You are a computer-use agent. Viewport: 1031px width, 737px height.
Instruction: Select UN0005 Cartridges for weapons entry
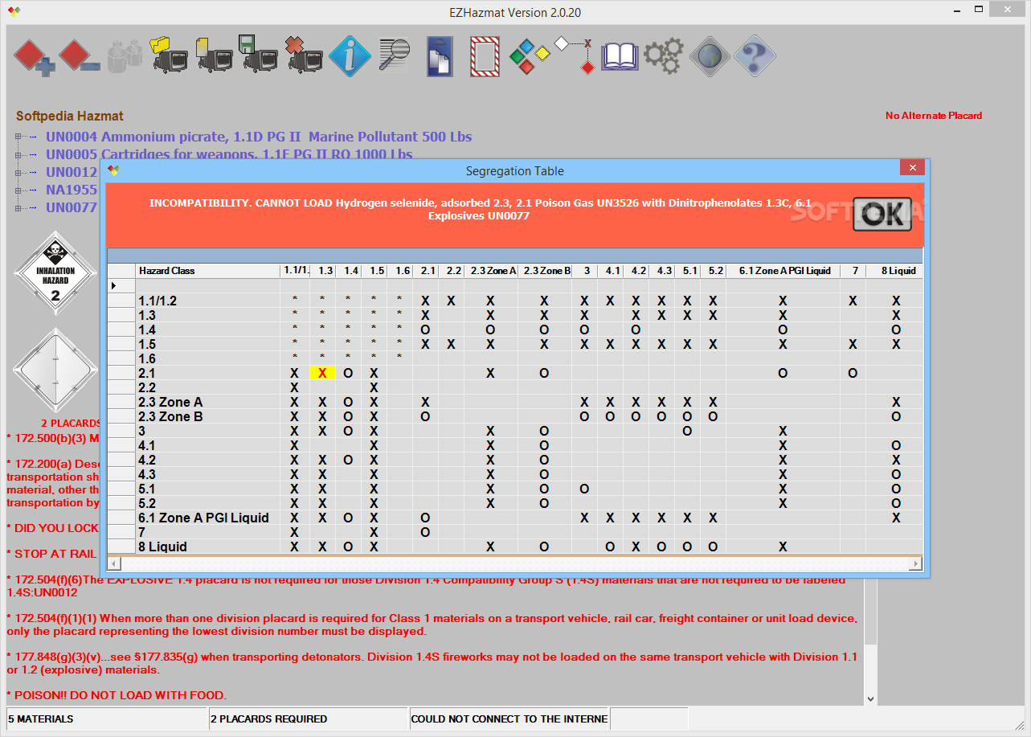point(229,154)
